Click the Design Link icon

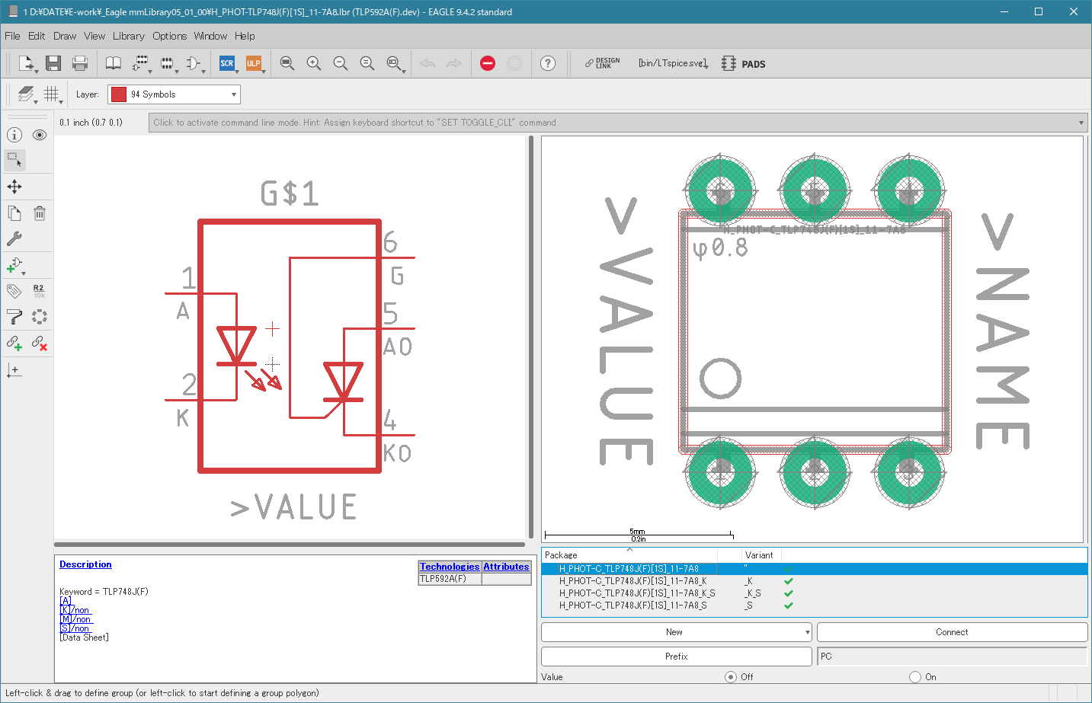pos(603,63)
